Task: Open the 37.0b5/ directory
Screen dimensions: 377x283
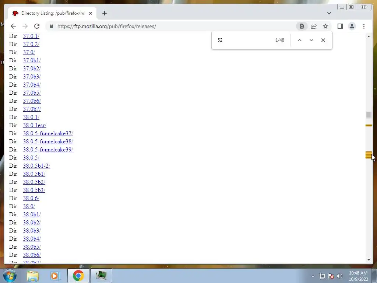Action: coord(32,93)
